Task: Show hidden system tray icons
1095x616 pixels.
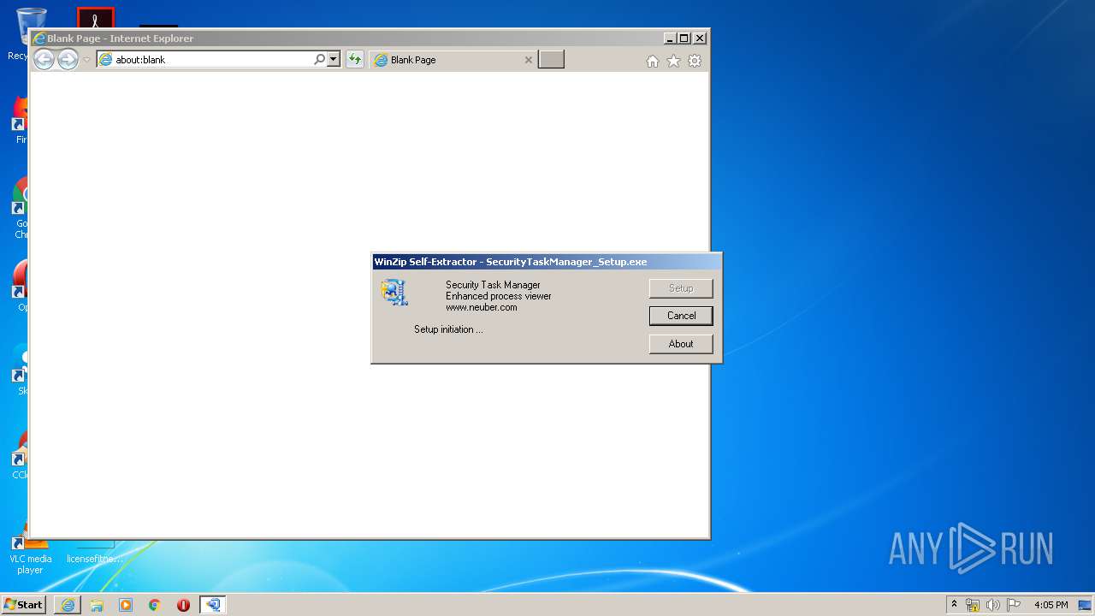Action: [954, 605]
